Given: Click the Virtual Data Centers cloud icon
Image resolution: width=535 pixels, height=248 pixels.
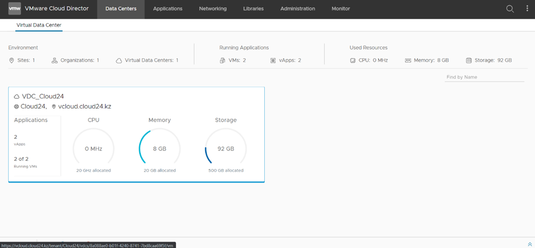Looking at the screenshot, I should [119, 60].
